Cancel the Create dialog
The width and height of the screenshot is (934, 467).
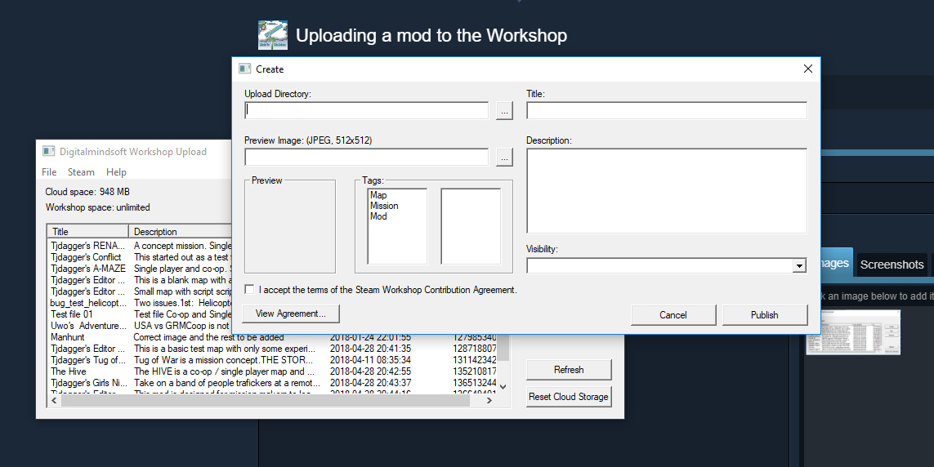[673, 314]
